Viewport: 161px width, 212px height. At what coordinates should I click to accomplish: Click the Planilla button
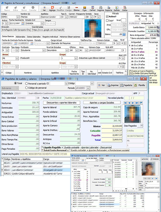pyautogui.click(x=140, y=85)
